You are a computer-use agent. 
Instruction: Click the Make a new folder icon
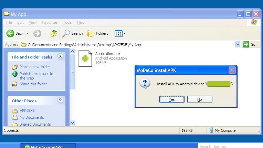tap(15, 67)
